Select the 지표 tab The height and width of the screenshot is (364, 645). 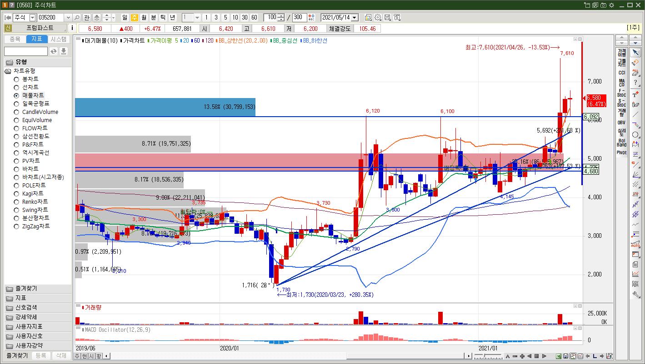pos(37,39)
